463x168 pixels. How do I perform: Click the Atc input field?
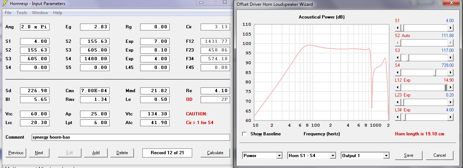[x=155, y=123]
